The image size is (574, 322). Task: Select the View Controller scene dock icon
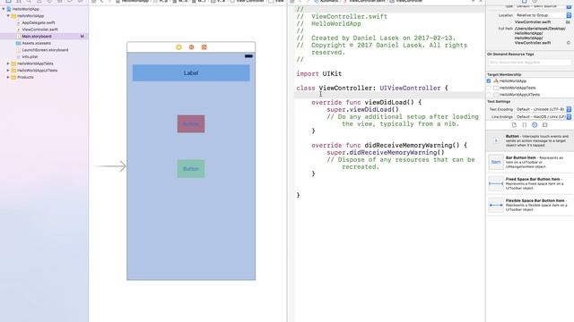178,47
